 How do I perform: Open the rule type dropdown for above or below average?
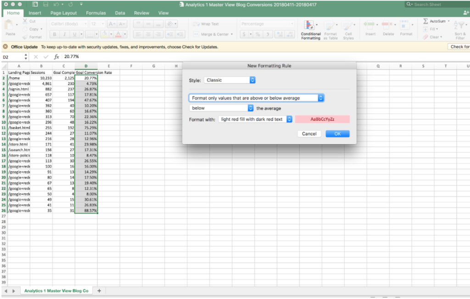tap(257, 98)
